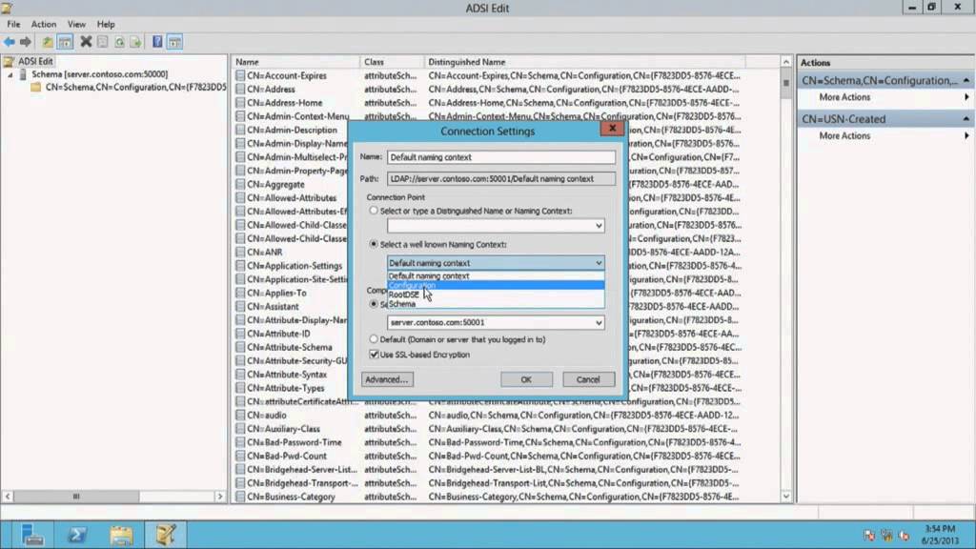This screenshot has width=976, height=549.
Task: Click the Up one level folder icon
Action: 48,42
